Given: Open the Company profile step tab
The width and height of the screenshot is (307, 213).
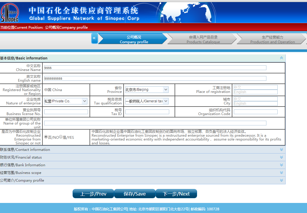Looking at the screenshot, I should click(133, 38).
